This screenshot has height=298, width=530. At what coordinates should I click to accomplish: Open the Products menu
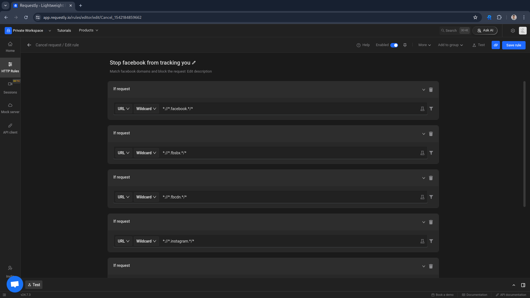tap(88, 30)
